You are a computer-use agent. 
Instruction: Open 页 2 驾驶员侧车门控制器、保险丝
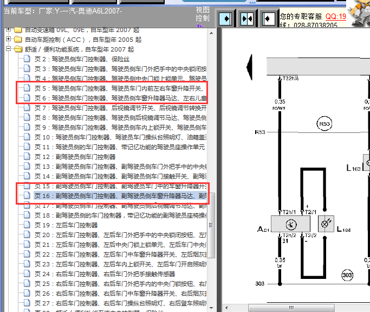[x=82, y=59]
